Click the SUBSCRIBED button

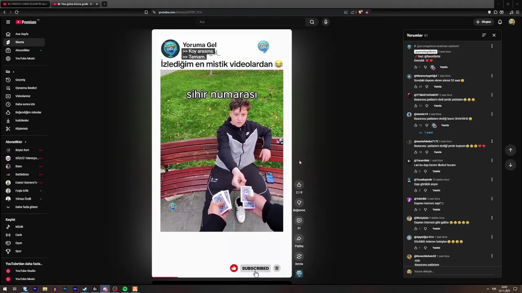[255, 268]
